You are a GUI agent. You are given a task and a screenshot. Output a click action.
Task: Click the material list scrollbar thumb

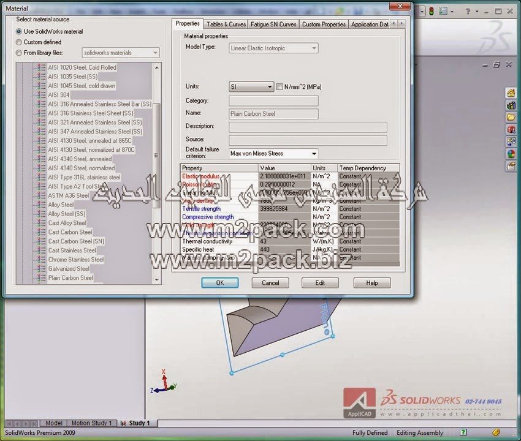pos(156,156)
